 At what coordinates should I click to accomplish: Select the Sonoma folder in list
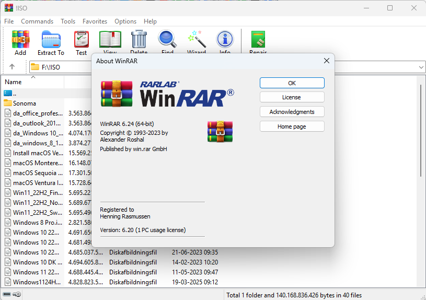click(x=25, y=103)
